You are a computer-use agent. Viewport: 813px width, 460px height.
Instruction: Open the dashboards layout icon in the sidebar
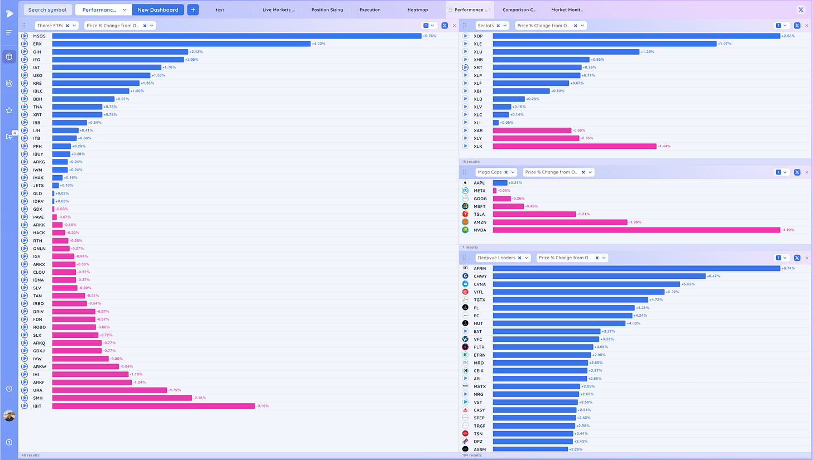click(x=9, y=56)
